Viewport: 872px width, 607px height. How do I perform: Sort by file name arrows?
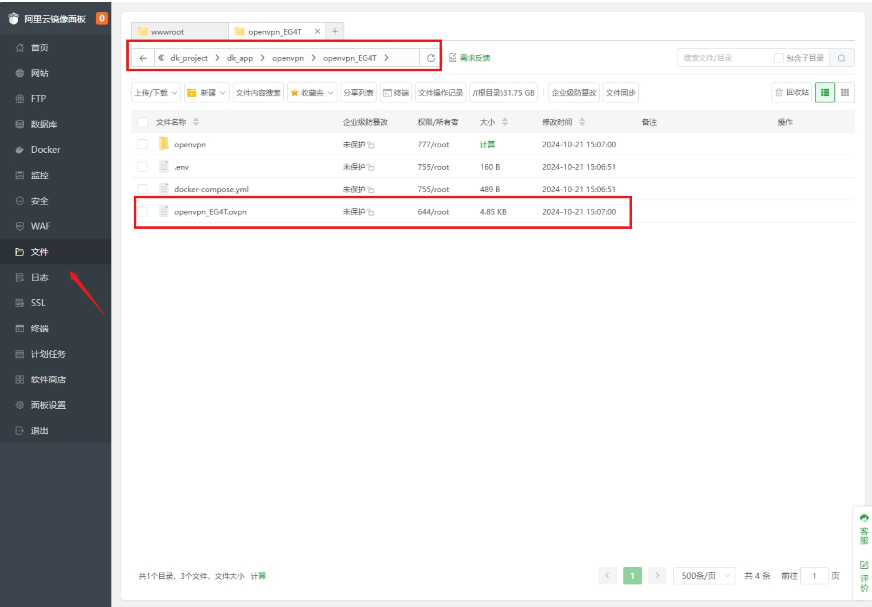pos(196,122)
